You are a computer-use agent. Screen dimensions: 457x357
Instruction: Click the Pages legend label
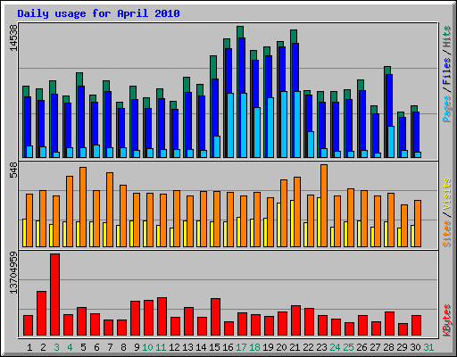pos(447,109)
